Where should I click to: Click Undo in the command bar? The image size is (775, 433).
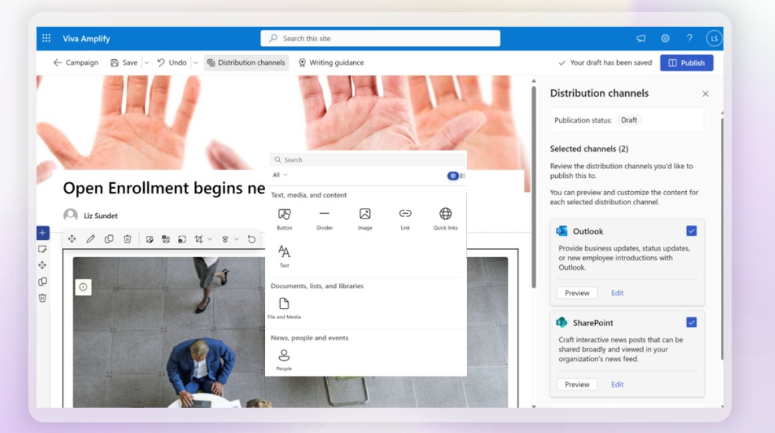point(172,63)
